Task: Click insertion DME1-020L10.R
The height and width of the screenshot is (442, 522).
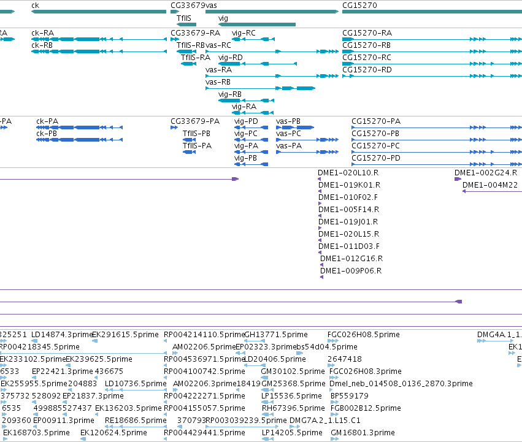Action: pyautogui.click(x=319, y=179)
